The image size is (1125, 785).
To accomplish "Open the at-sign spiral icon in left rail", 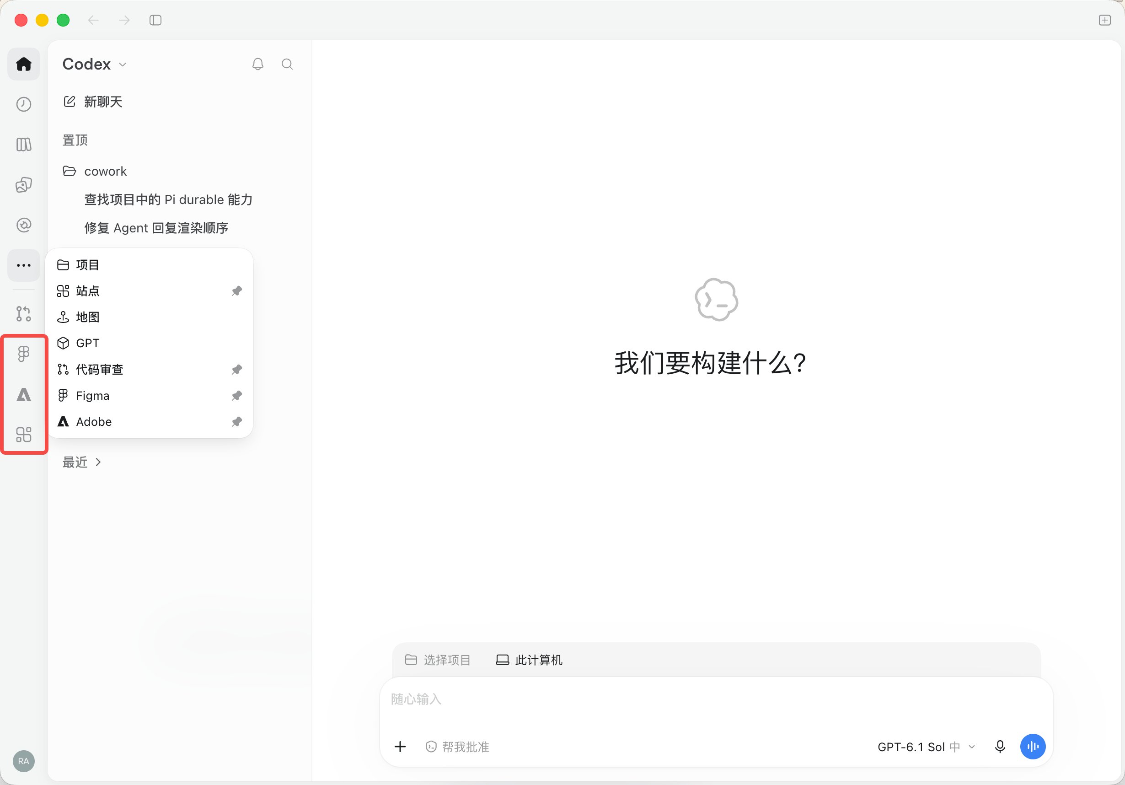I will click(23, 225).
